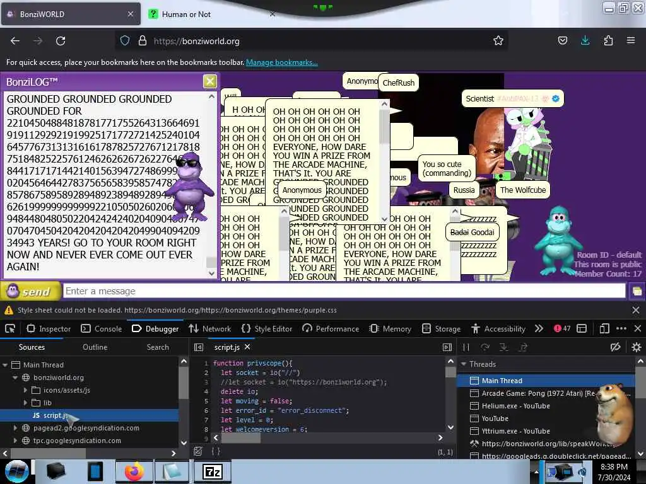Open the Storage tab
This screenshot has height=484, width=646.
point(441,328)
